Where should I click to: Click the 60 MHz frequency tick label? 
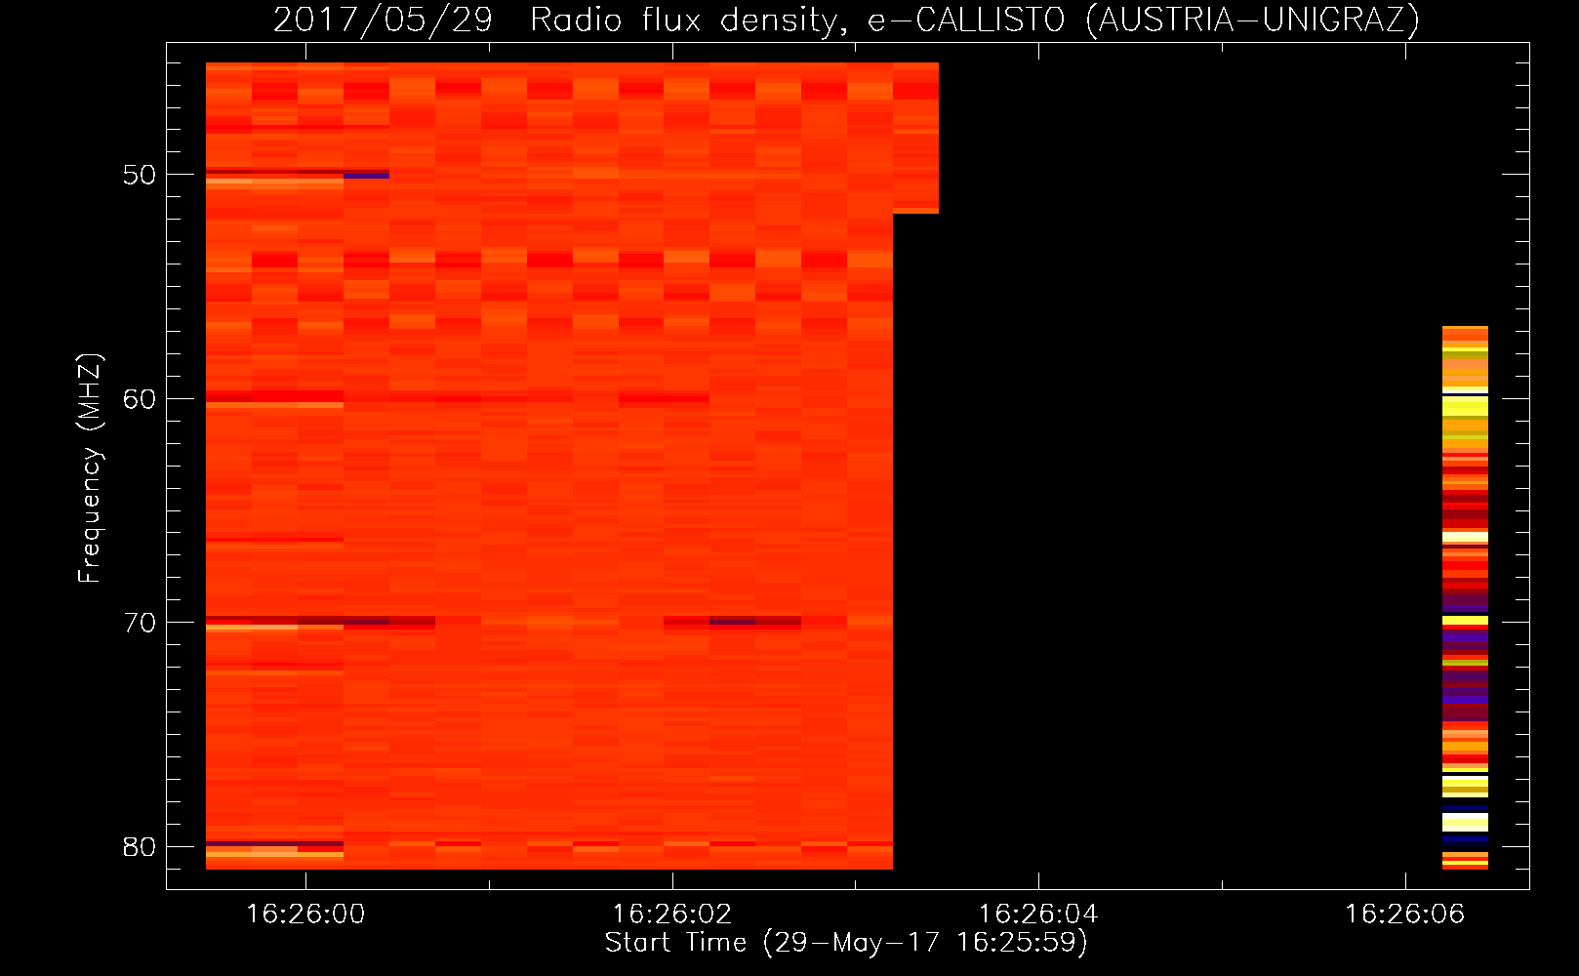click(x=139, y=398)
